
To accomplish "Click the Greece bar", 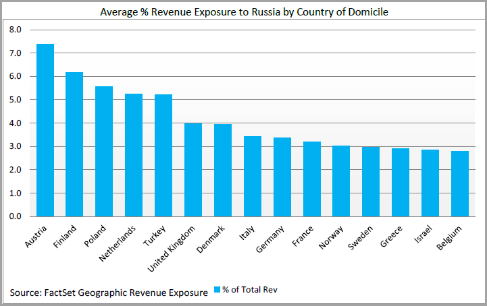I will [401, 182].
